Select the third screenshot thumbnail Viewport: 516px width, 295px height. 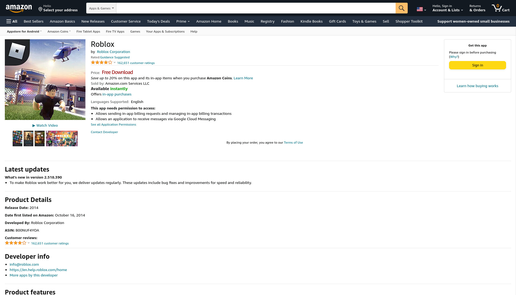[x=40, y=138]
